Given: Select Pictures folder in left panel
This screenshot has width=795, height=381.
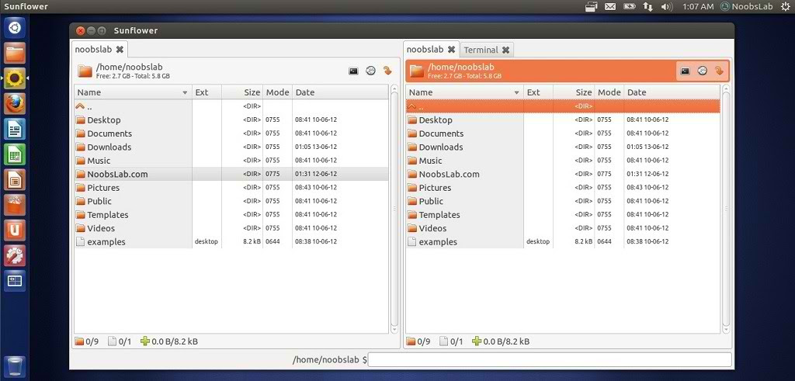Looking at the screenshot, I should 231,188.
